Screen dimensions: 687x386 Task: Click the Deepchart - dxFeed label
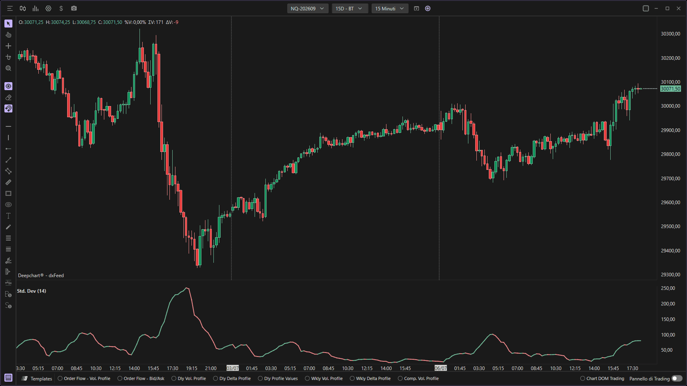[x=41, y=276]
